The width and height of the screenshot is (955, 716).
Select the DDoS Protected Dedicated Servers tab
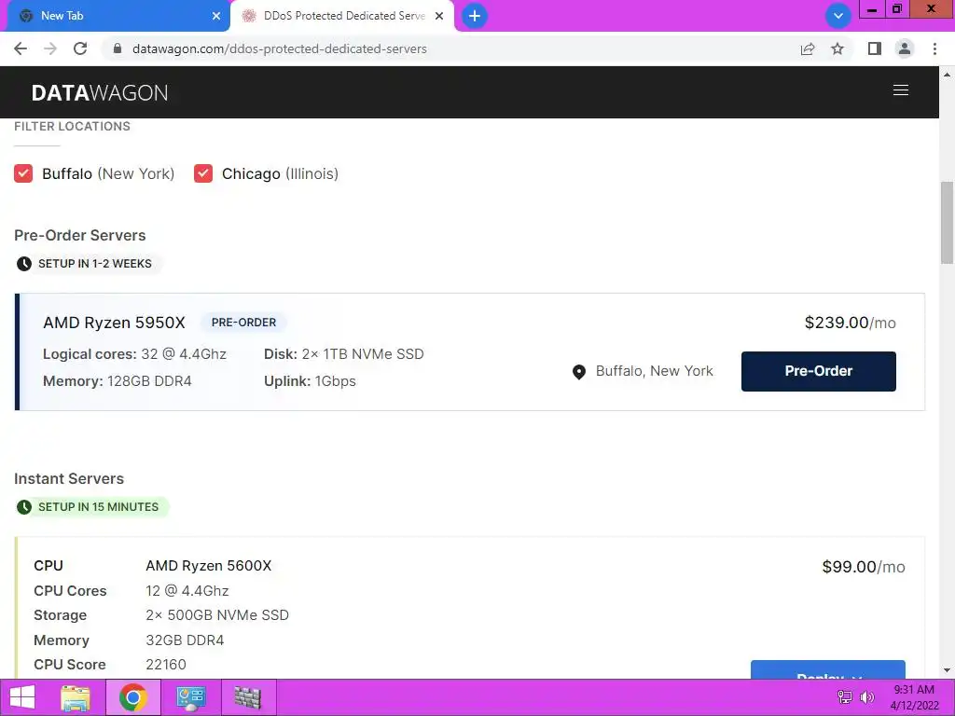tap(343, 16)
